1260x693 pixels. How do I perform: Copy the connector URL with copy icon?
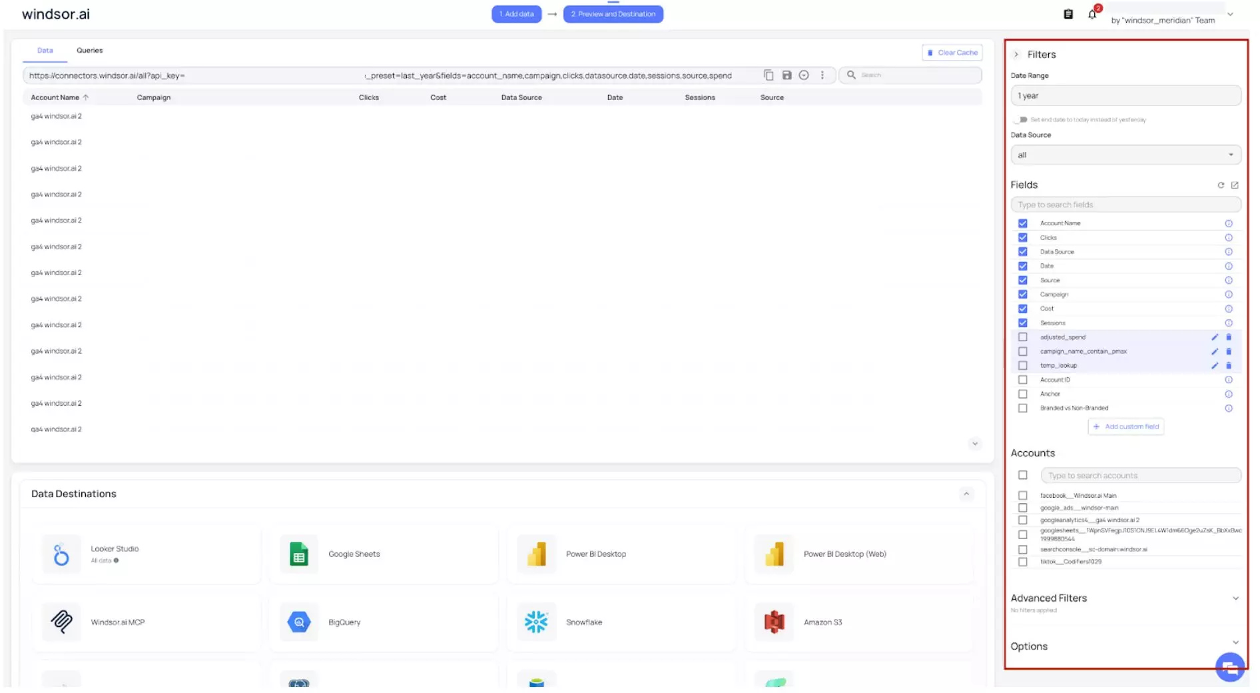coord(769,75)
